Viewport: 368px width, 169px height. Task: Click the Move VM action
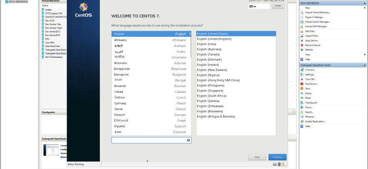pos(309,107)
